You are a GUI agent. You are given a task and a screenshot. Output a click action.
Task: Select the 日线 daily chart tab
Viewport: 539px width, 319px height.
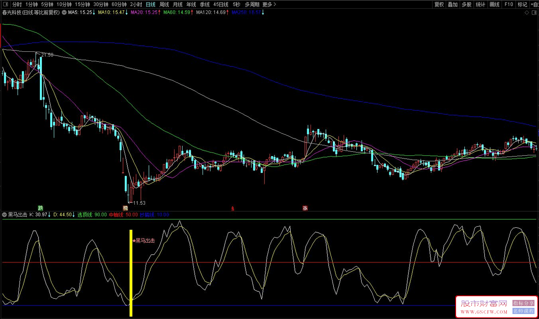pos(151,5)
